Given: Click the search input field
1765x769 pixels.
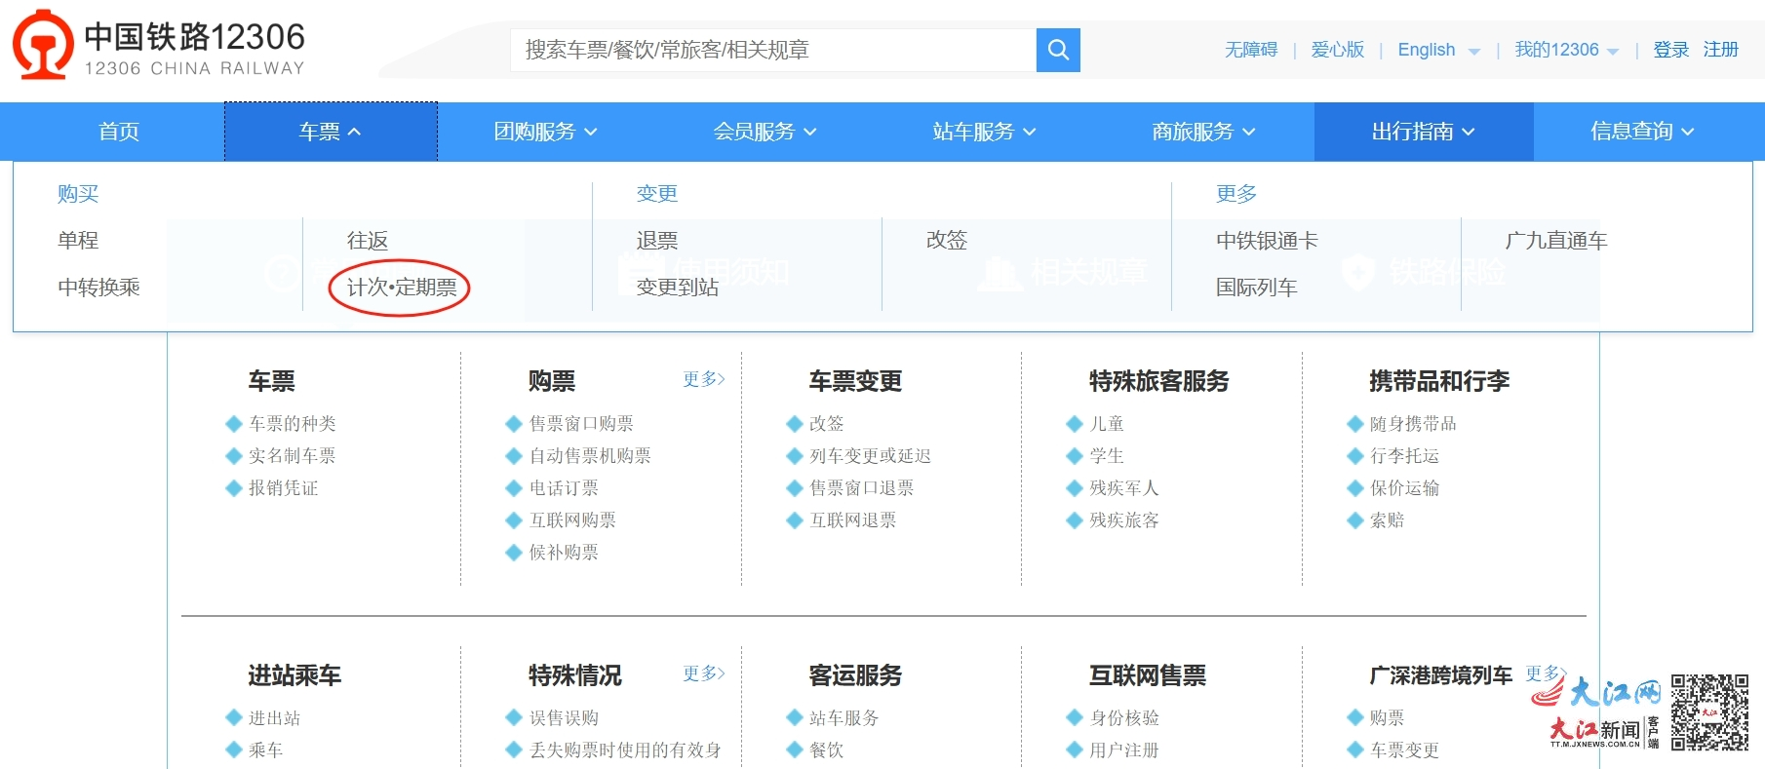Looking at the screenshot, I should 773,50.
